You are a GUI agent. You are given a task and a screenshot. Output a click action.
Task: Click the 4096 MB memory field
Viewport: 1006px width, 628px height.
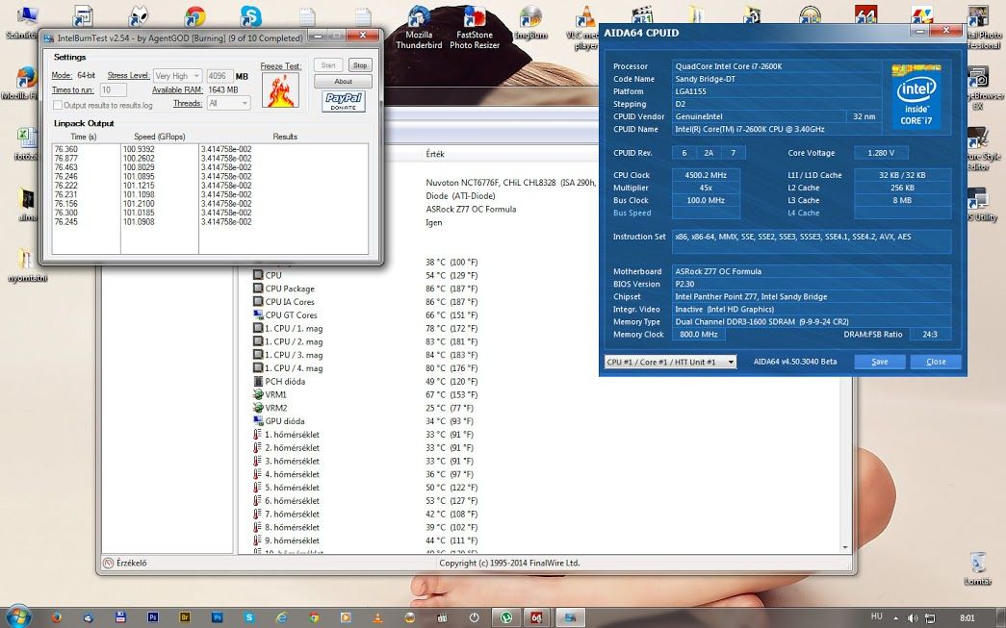tap(219, 76)
